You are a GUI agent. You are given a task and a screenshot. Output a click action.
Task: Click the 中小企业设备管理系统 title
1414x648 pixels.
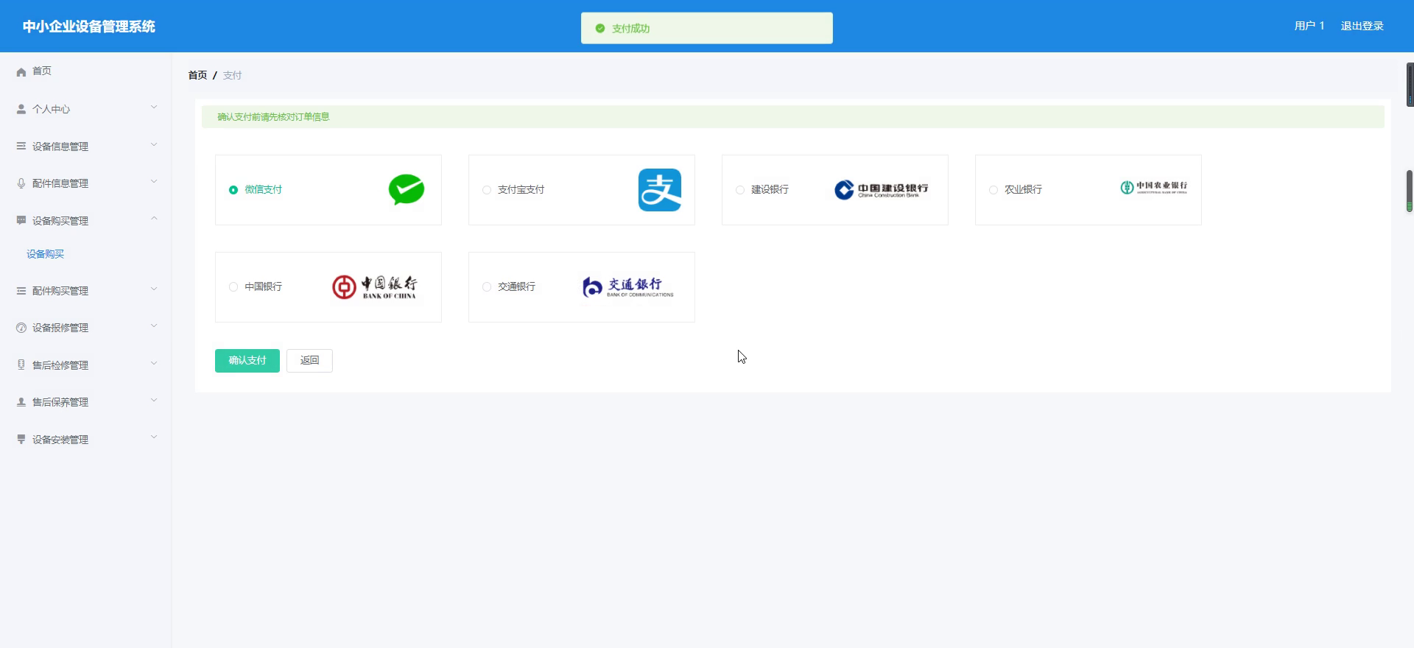(x=88, y=27)
